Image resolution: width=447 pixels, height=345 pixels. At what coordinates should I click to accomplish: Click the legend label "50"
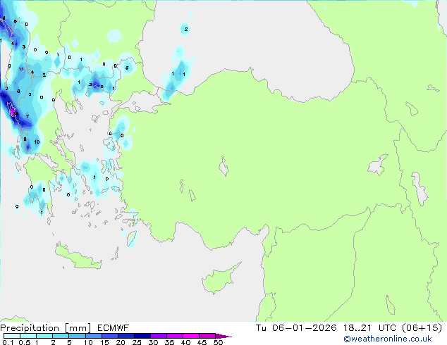coord(218,342)
